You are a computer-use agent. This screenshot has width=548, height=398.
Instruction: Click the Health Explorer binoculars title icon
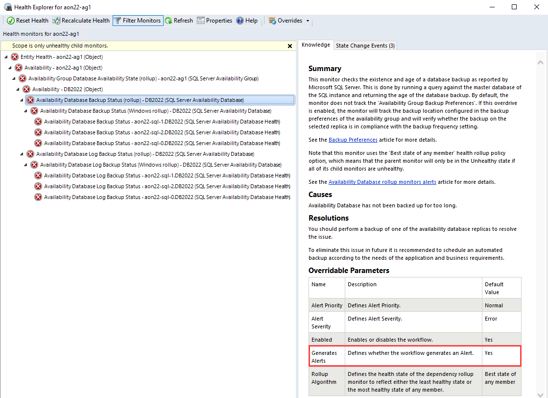coord(8,7)
